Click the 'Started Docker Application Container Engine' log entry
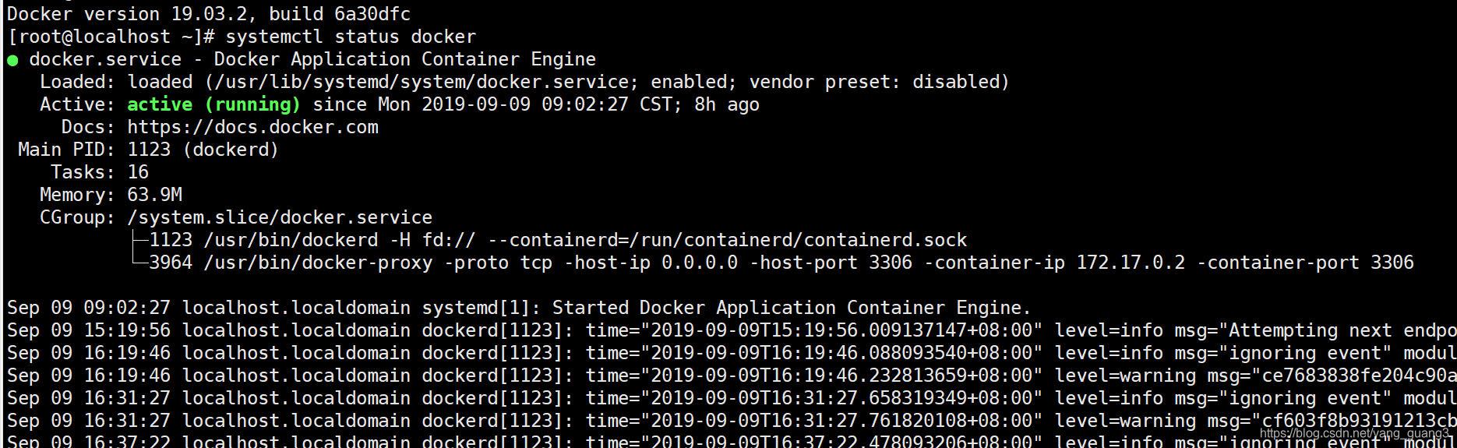The height and width of the screenshot is (448, 1457). click(x=791, y=309)
